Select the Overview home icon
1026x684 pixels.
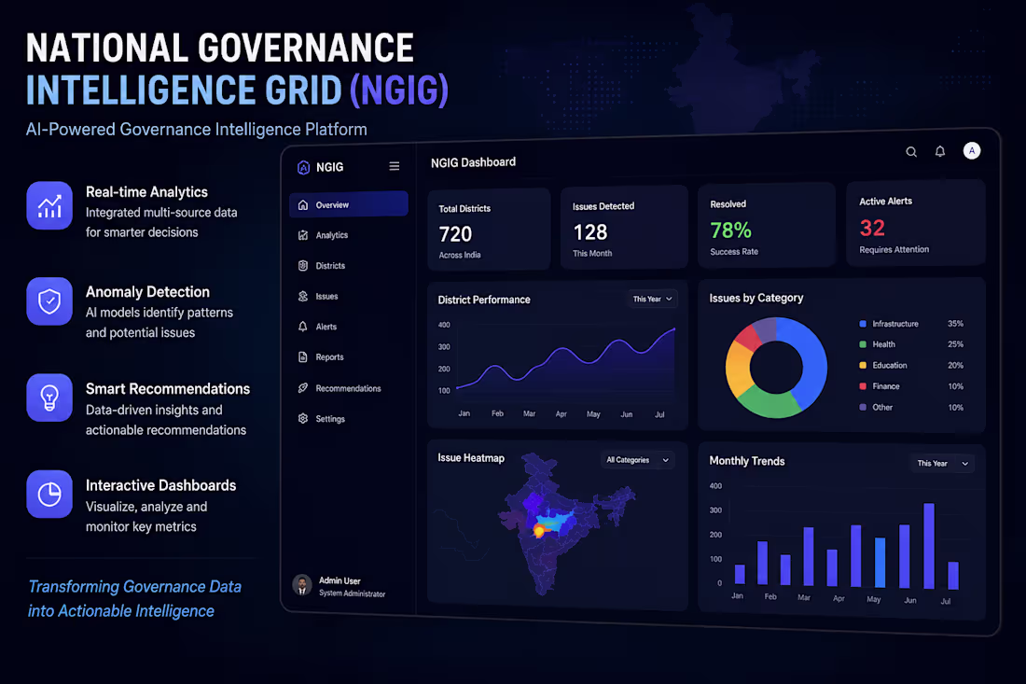click(303, 205)
